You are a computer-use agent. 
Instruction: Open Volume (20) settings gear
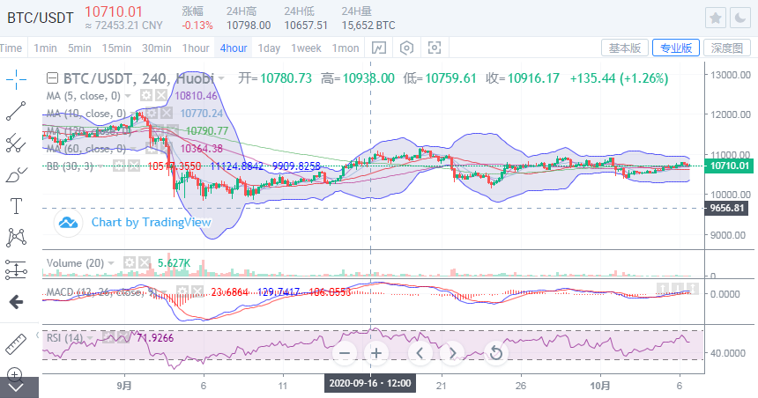click(x=129, y=262)
